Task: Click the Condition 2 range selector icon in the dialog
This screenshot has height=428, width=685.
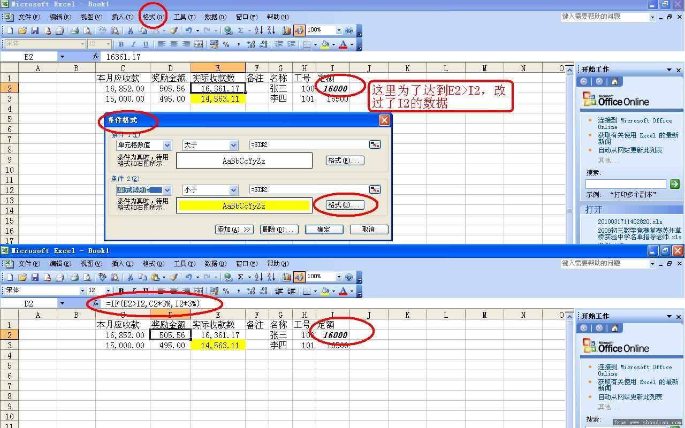Action: coord(375,189)
